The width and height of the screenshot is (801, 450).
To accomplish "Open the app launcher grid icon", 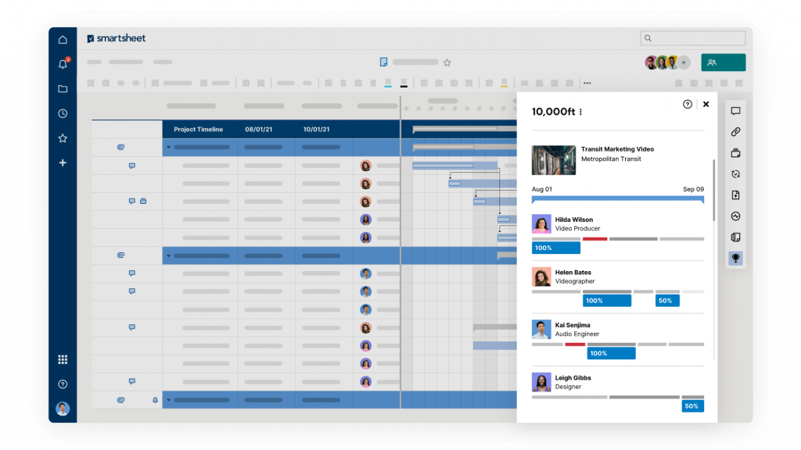I will (63, 359).
